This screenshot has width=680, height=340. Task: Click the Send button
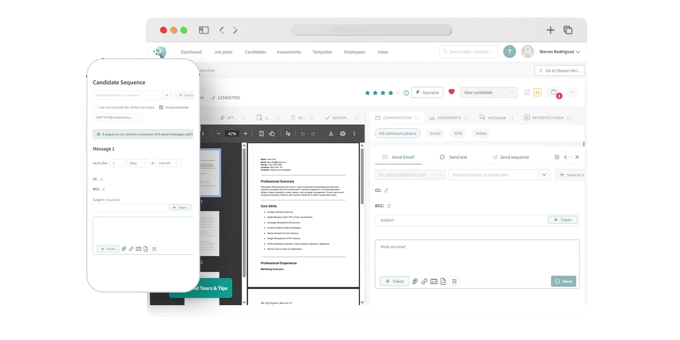pos(563,281)
